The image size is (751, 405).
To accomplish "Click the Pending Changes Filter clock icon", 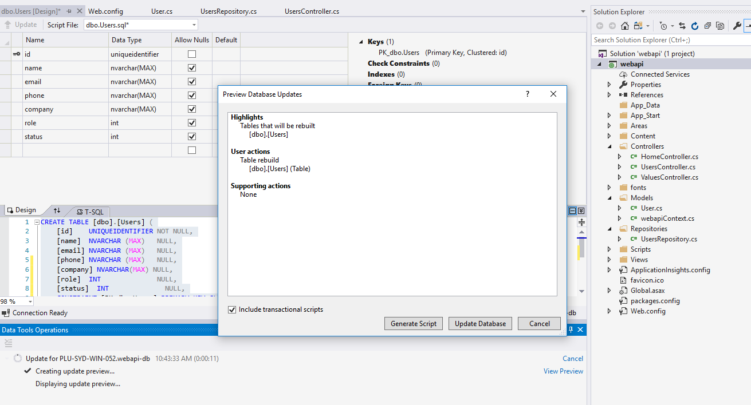I will point(663,26).
